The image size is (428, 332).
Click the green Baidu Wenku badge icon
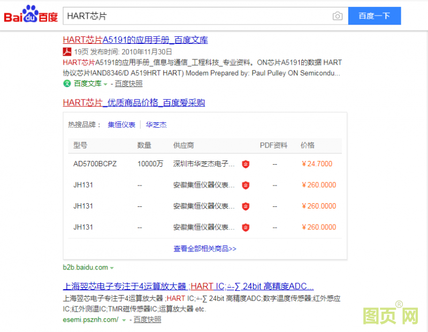pos(67,83)
